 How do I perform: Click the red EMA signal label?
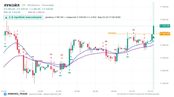click(40, 61)
